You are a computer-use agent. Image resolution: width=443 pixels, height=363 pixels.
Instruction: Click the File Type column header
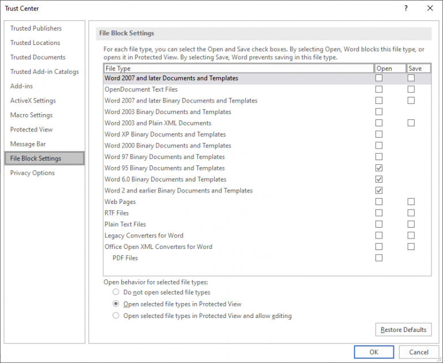point(239,69)
